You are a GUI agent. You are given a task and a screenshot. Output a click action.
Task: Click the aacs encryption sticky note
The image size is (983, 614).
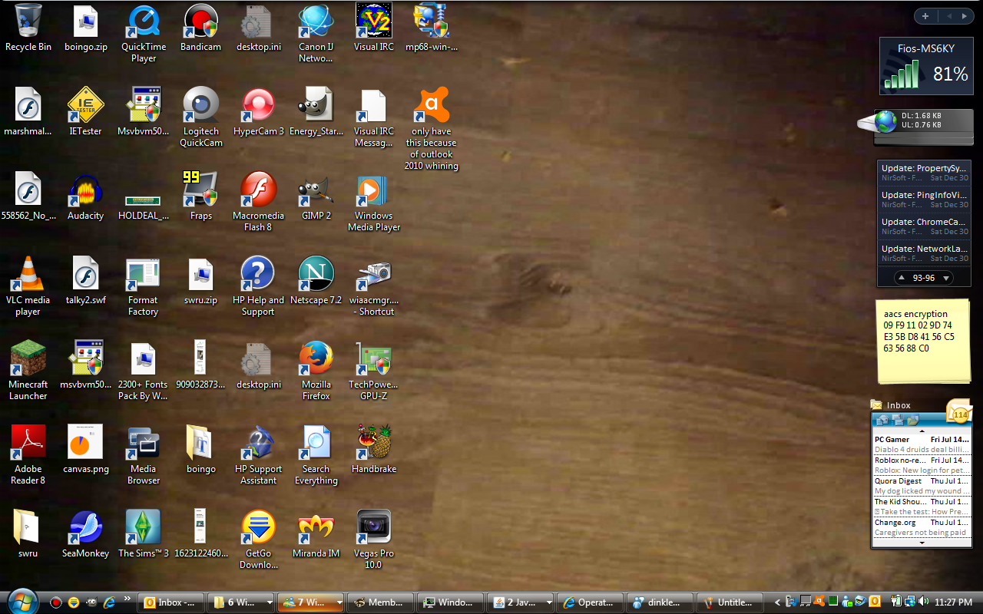coord(923,342)
